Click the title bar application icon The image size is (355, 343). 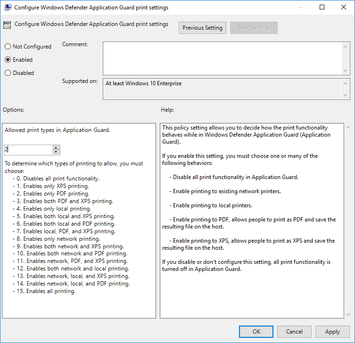click(x=8, y=8)
